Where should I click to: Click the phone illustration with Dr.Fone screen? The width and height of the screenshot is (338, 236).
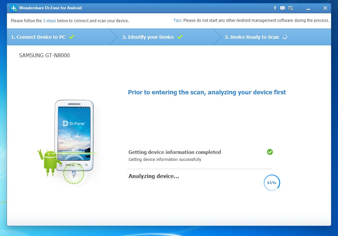click(74, 135)
